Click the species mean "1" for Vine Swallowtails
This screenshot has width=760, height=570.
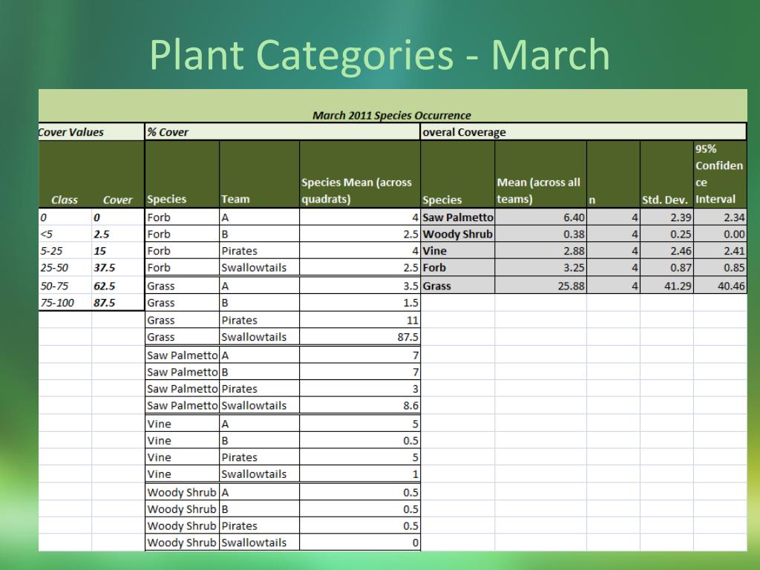[416, 474]
